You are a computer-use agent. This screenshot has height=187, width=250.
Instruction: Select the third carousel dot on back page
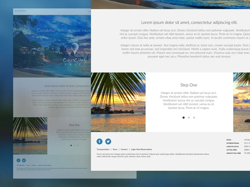coord(77,145)
